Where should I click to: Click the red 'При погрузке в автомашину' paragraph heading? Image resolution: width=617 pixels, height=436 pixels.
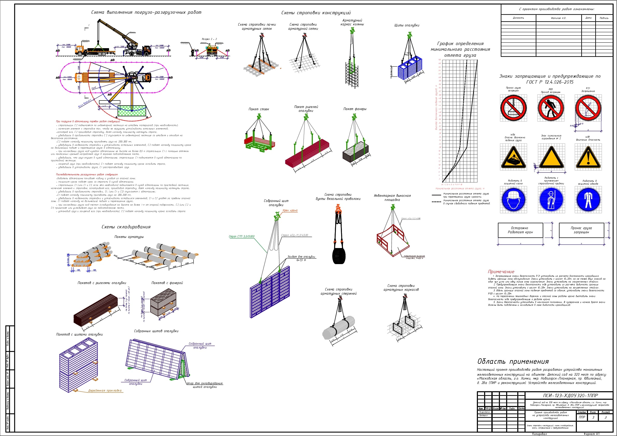(x=88, y=121)
